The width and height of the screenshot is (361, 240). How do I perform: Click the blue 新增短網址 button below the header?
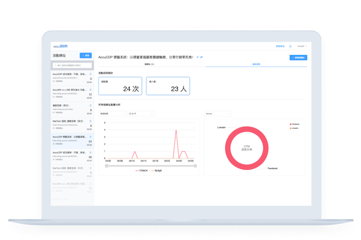(x=298, y=58)
